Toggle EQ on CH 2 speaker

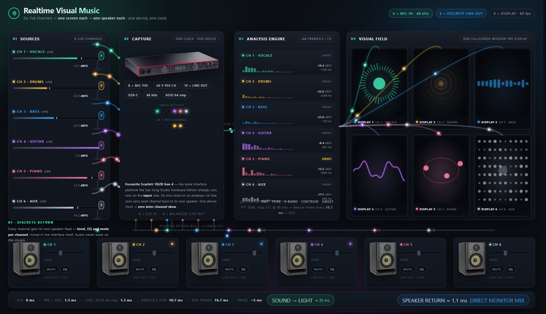pyautogui.click(x=154, y=269)
